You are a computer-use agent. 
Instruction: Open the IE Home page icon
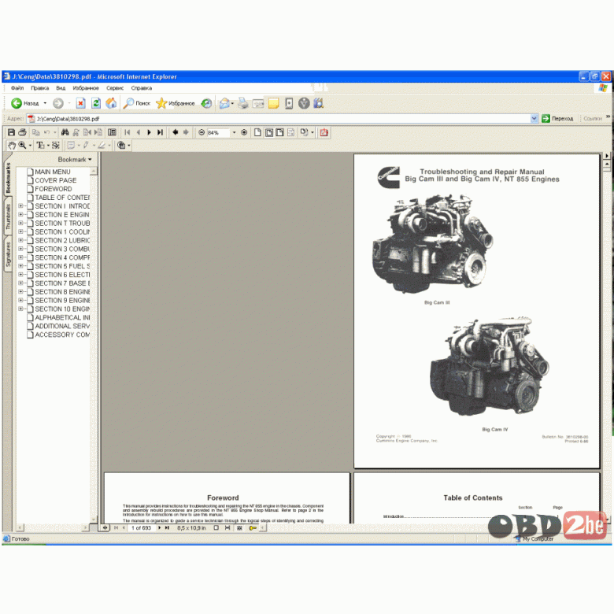click(111, 103)
